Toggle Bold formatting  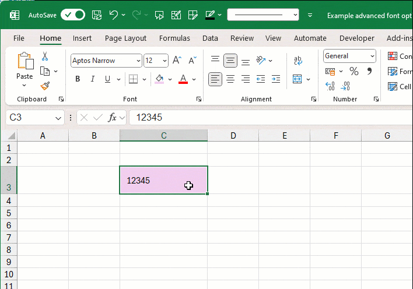click(x=78, y=79)
